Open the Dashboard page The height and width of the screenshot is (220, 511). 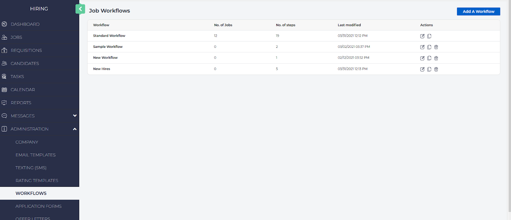coord(25,24)
